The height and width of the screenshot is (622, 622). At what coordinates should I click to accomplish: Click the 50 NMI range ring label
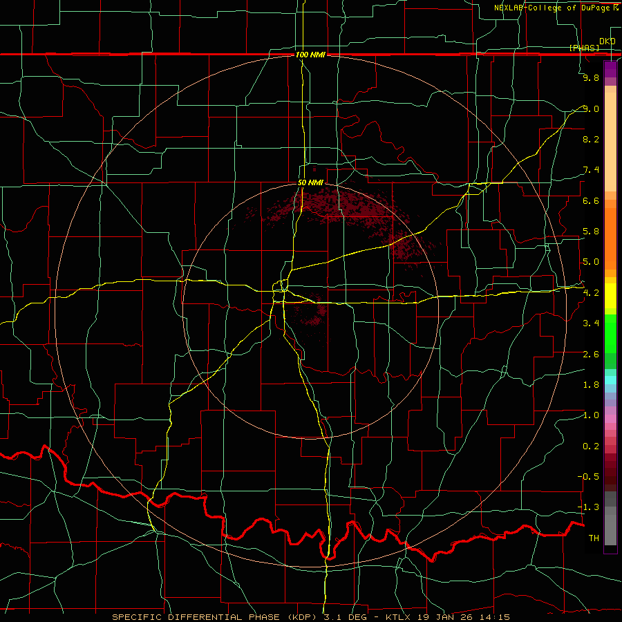(x=310, y=182)
